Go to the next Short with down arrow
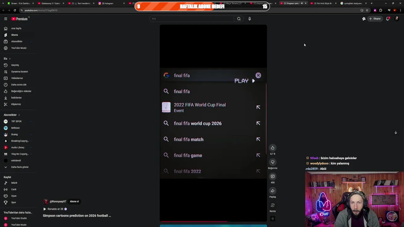This screenshot has height=227, width=404. tap(396, 132)
